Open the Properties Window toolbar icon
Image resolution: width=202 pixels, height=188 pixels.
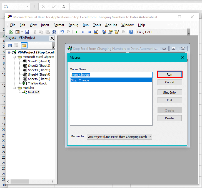(110, 32)
